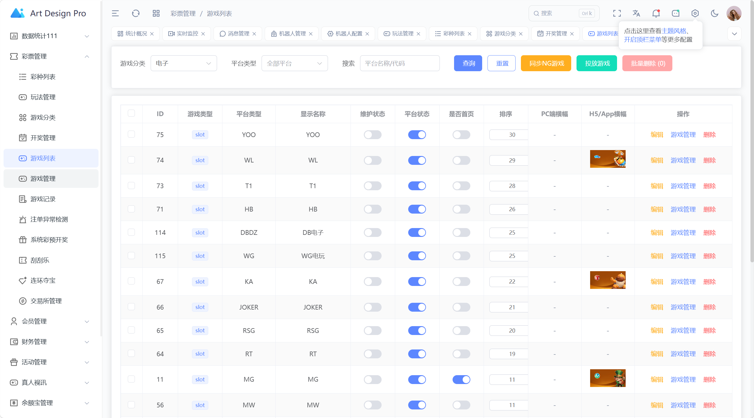The width and height of the screenshot is (754, 418).
Task: Open the notifications bell
Action: coord(656,13)
